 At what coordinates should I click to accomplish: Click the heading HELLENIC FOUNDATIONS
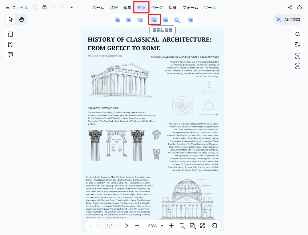coord(103,108)
